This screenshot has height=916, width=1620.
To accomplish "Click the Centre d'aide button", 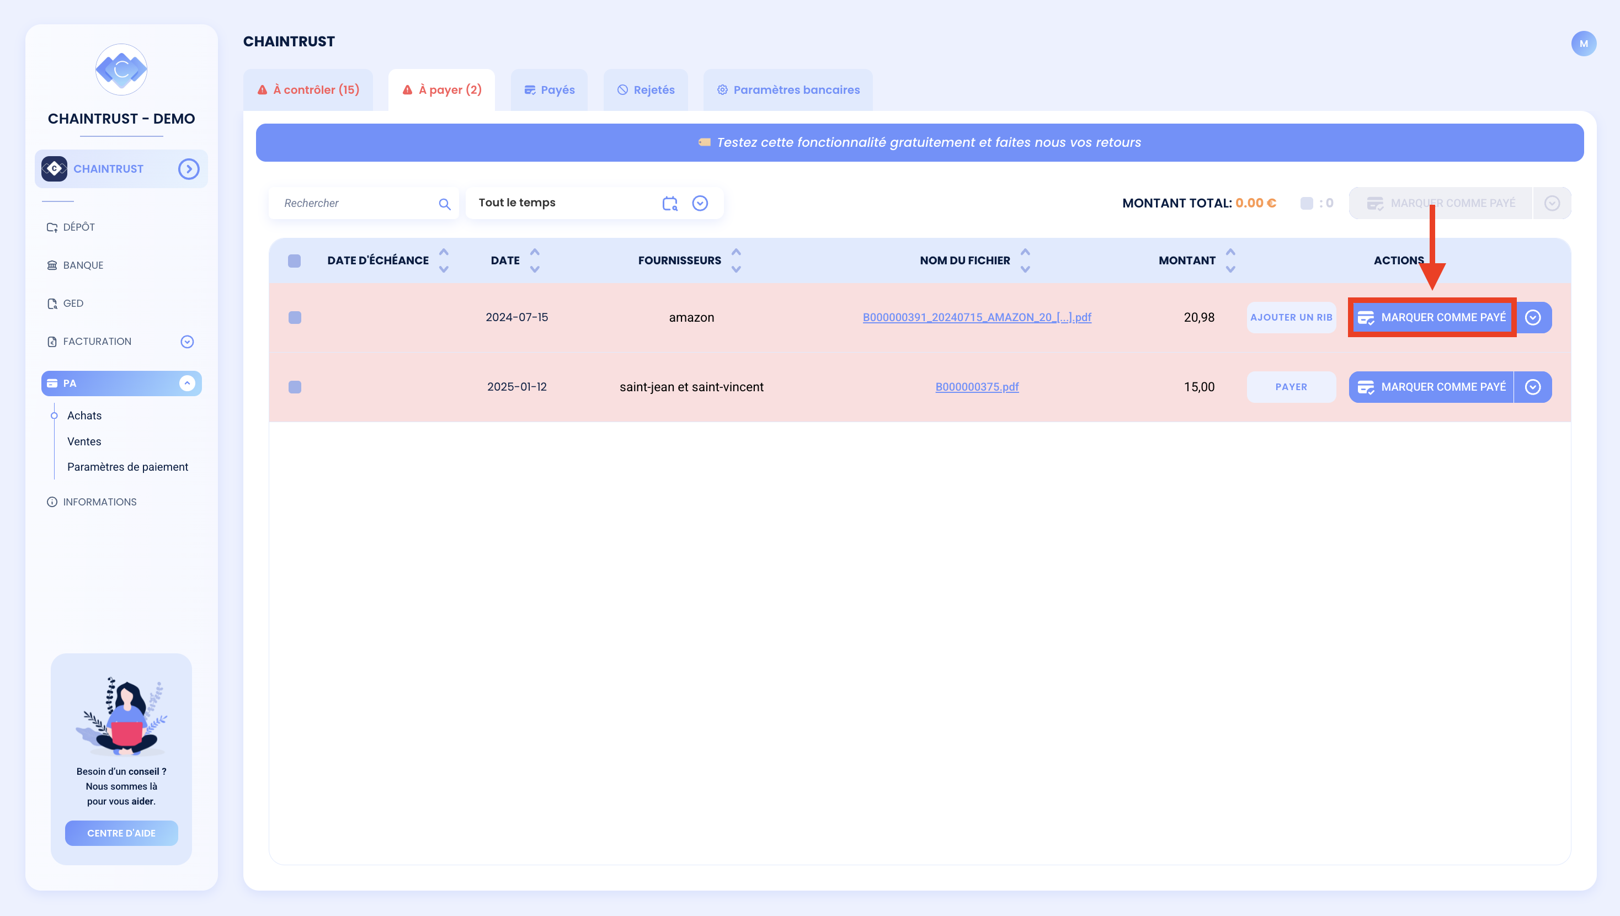I will coord(121,833).
